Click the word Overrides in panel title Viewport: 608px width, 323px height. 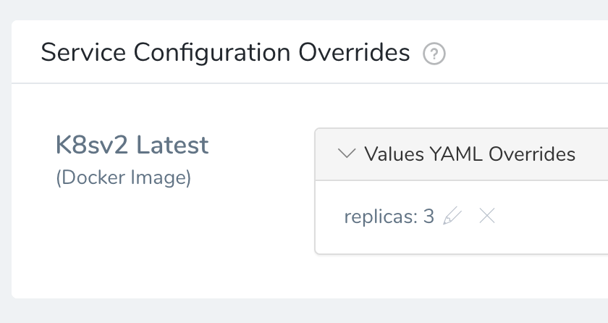tap(354, 53)
